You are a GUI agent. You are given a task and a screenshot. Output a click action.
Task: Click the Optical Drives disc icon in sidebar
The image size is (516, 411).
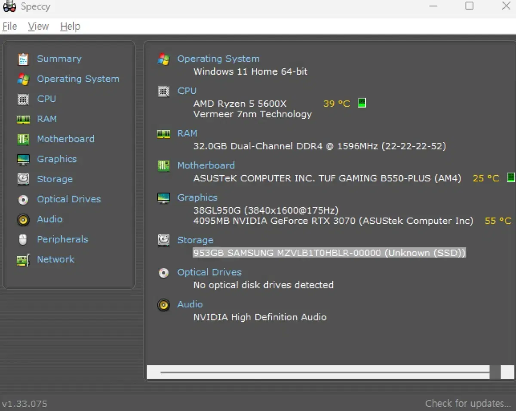[x=23, y=199]
